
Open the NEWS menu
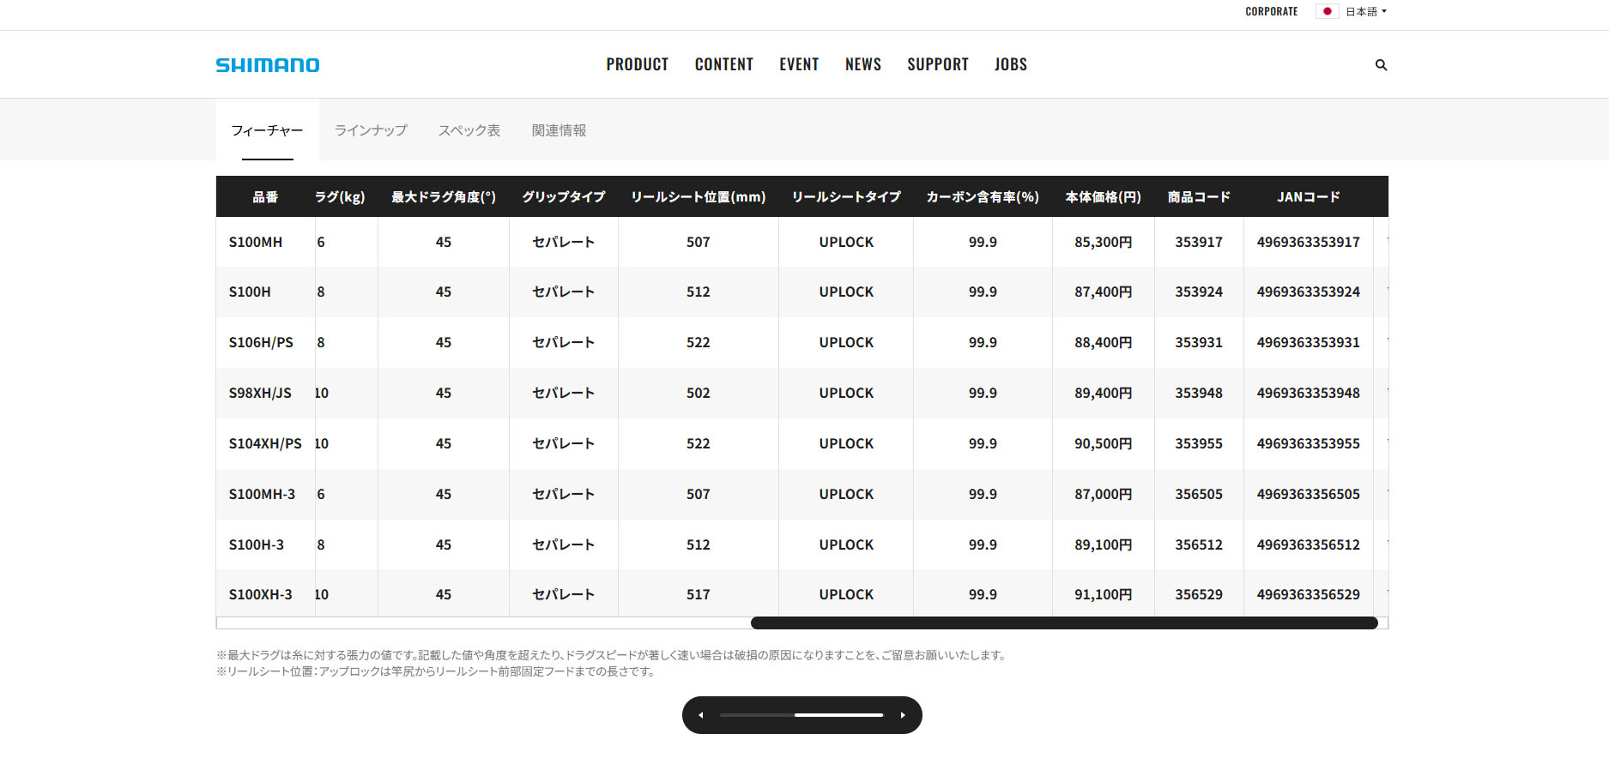click(863, 64)
